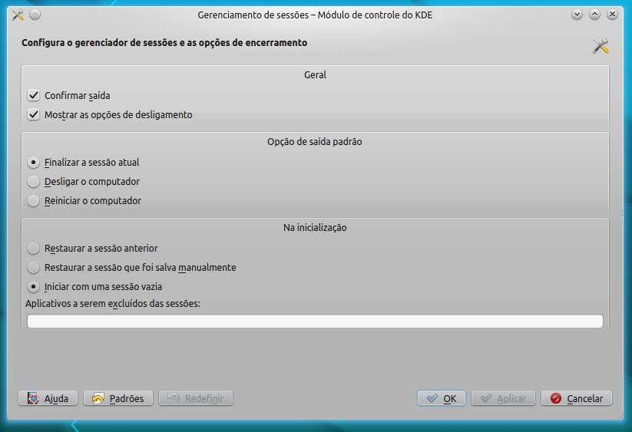Open Ajuda help button

click(x=48, y=398)
